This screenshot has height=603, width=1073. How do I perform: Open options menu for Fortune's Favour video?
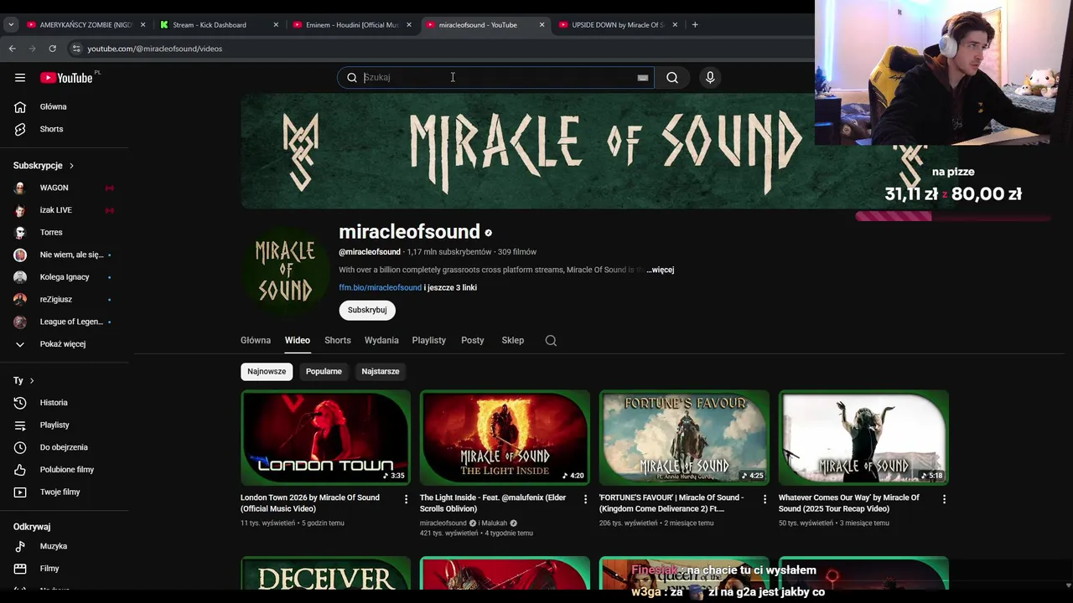765,499
